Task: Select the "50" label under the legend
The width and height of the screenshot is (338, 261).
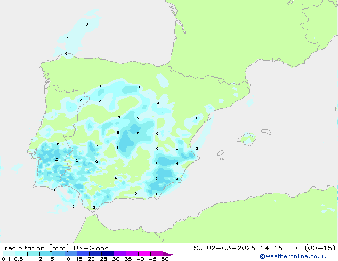Action: click(165, 259)
